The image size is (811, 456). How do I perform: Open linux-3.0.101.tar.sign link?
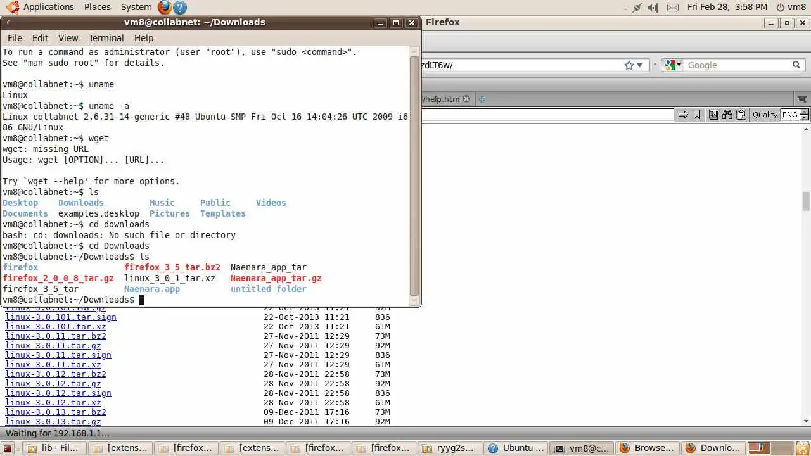pos(61,317)
